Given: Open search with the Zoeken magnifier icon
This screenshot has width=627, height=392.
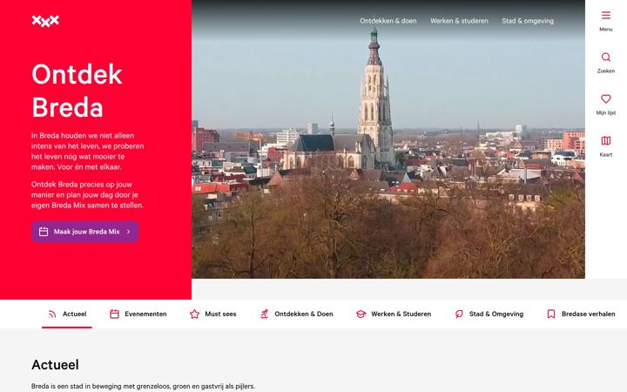Looking at the screenshot, I should [606, 57].
